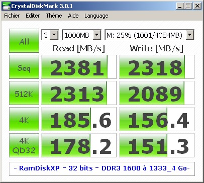Open the Language menu
Image resolution: width=204 pixels, height=183 pixels.
96,16
